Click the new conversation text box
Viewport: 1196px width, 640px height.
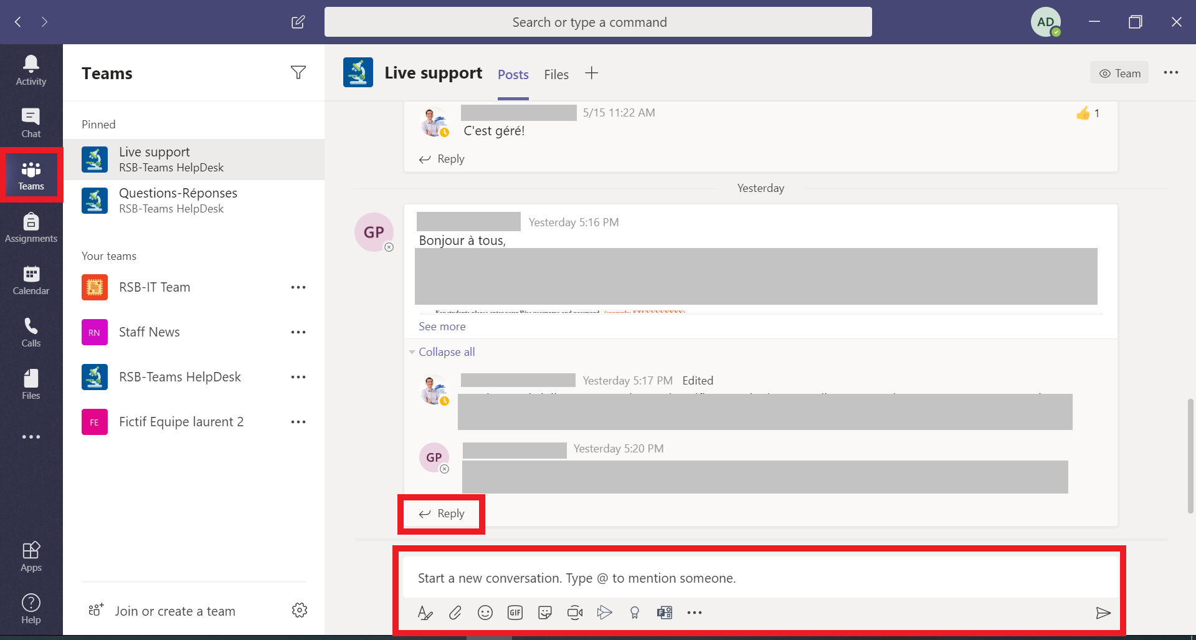click(x=760, y=578)
